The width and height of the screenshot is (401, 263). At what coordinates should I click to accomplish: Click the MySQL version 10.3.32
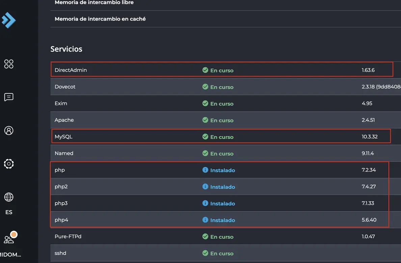pyautogui.click(x=370, y=137)
